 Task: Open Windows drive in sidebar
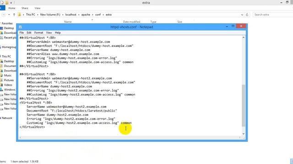click(10, 90)
